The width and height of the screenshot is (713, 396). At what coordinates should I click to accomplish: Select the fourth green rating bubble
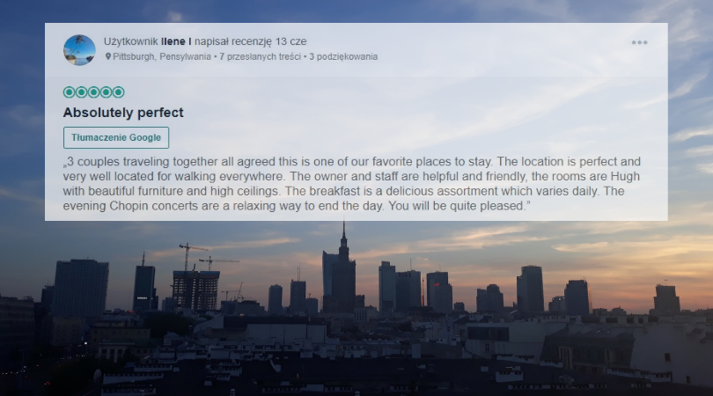(x=106, y=92)
